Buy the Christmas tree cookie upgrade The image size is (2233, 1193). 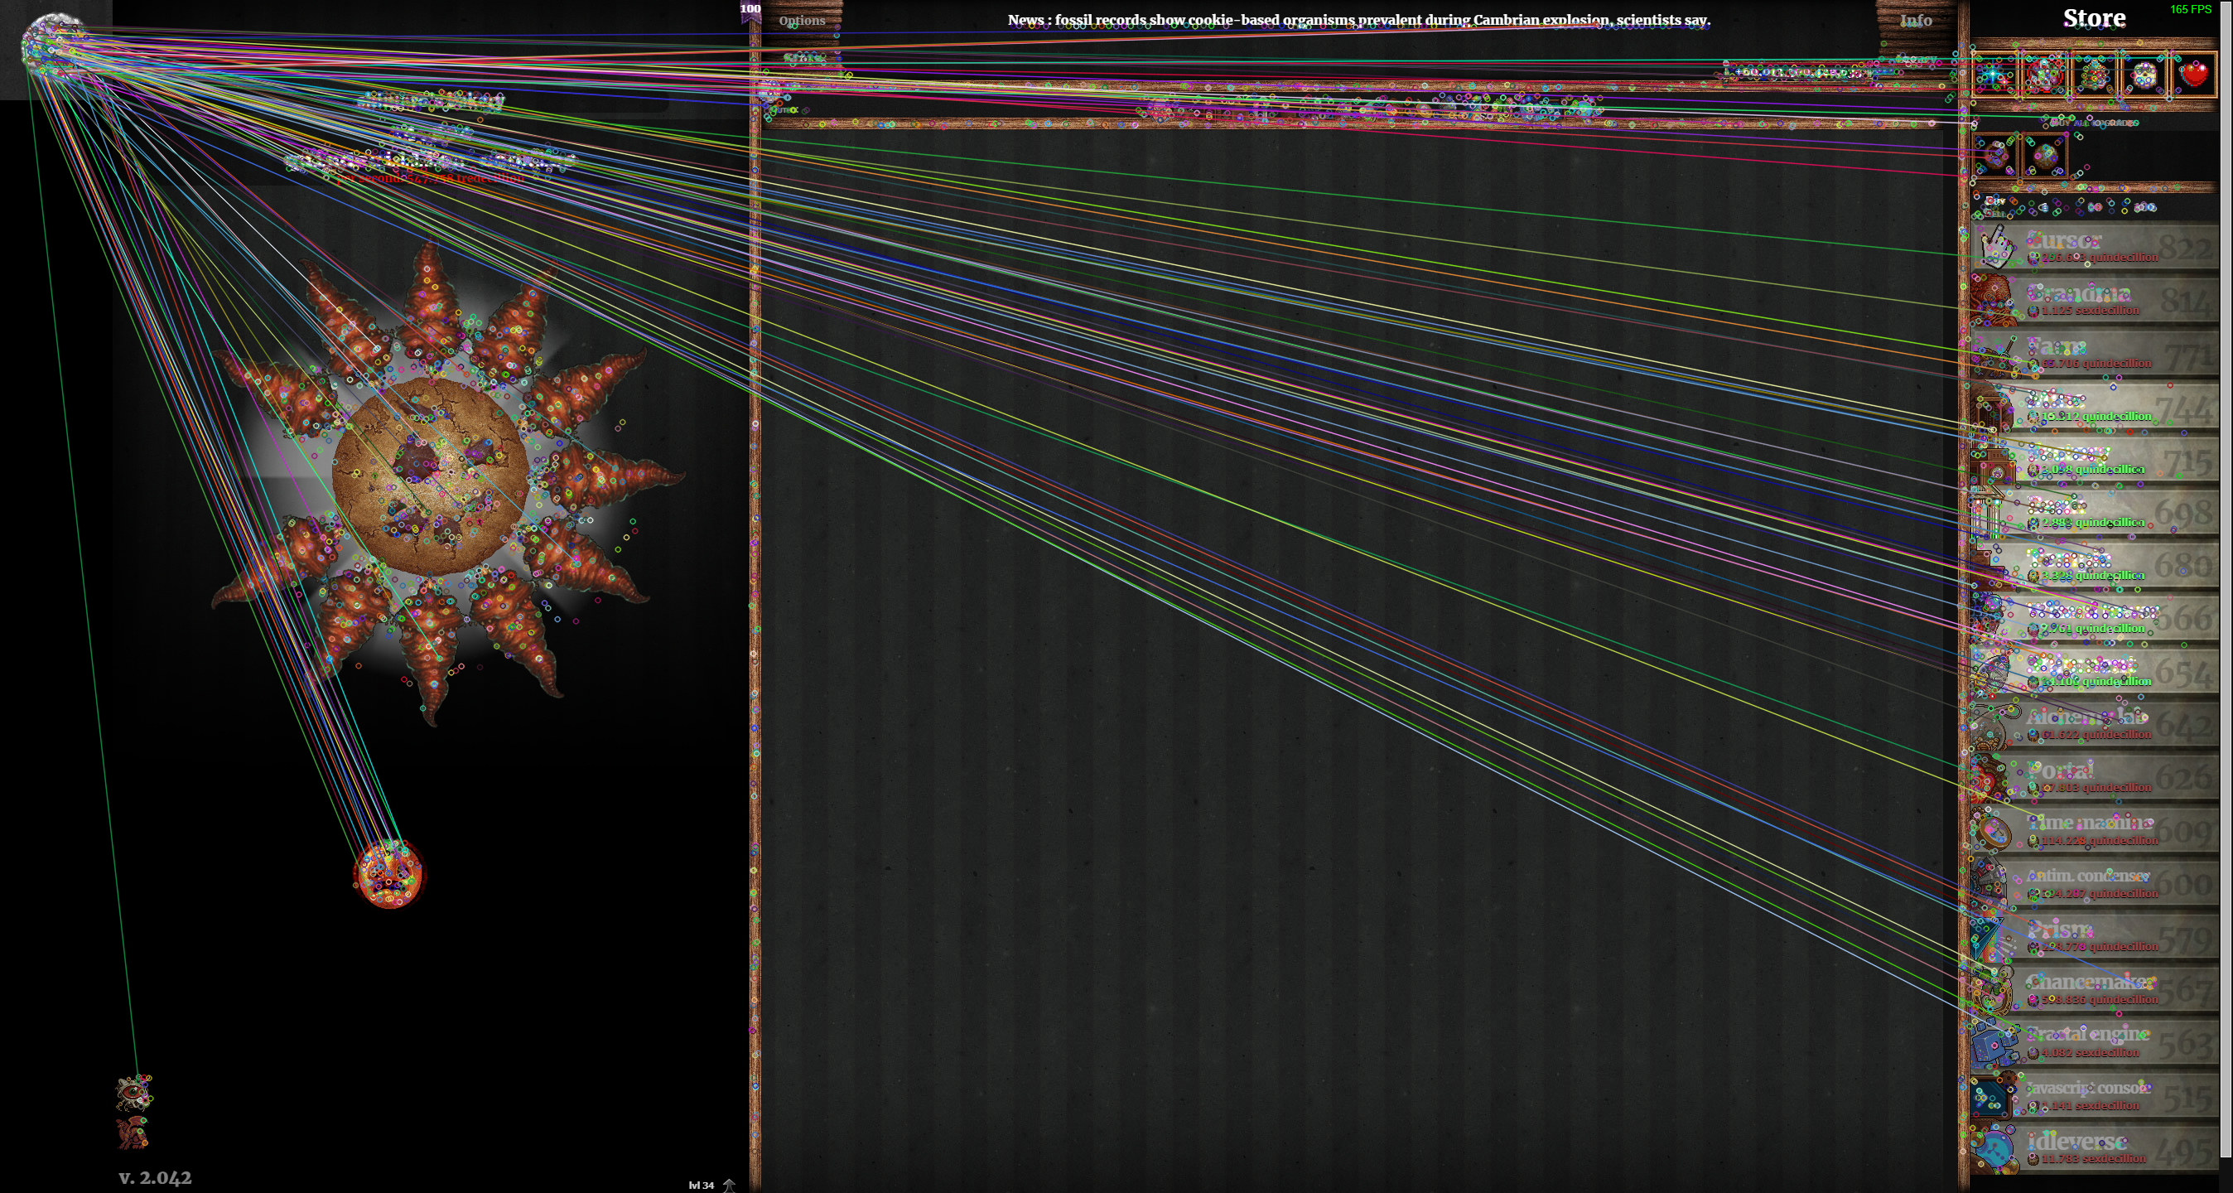[x=2094, y=75]
